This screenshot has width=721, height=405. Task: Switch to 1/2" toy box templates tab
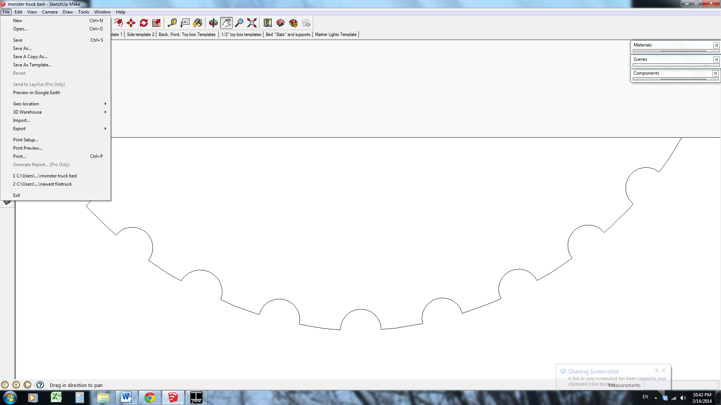click(241, 34)
